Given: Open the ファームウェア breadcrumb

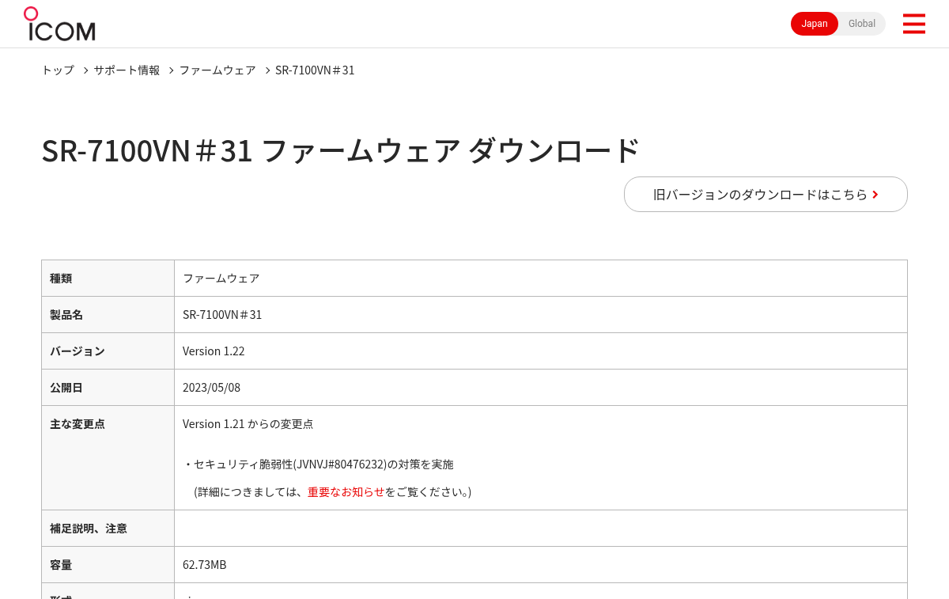Looking at the screenshot, I should point(217,70).
